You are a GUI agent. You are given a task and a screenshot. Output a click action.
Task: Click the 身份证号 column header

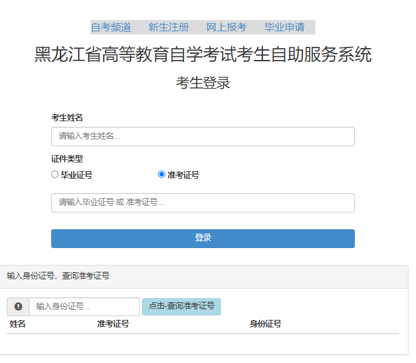[265, 324]
